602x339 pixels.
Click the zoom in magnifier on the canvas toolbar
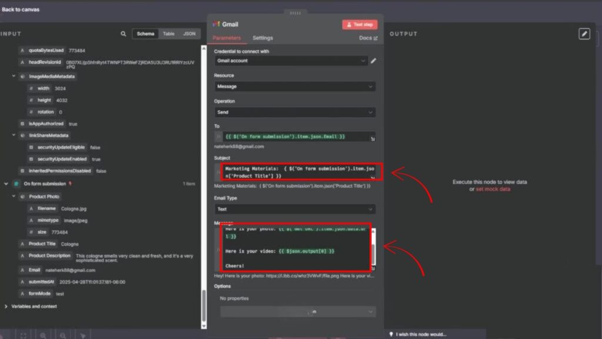(x=43, y=335)
